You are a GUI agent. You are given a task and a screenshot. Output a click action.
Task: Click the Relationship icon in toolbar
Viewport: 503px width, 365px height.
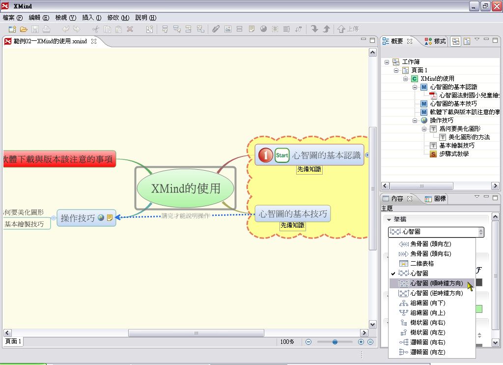coord(298,29)
